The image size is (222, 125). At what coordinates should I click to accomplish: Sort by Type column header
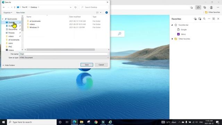pos(94,17)
